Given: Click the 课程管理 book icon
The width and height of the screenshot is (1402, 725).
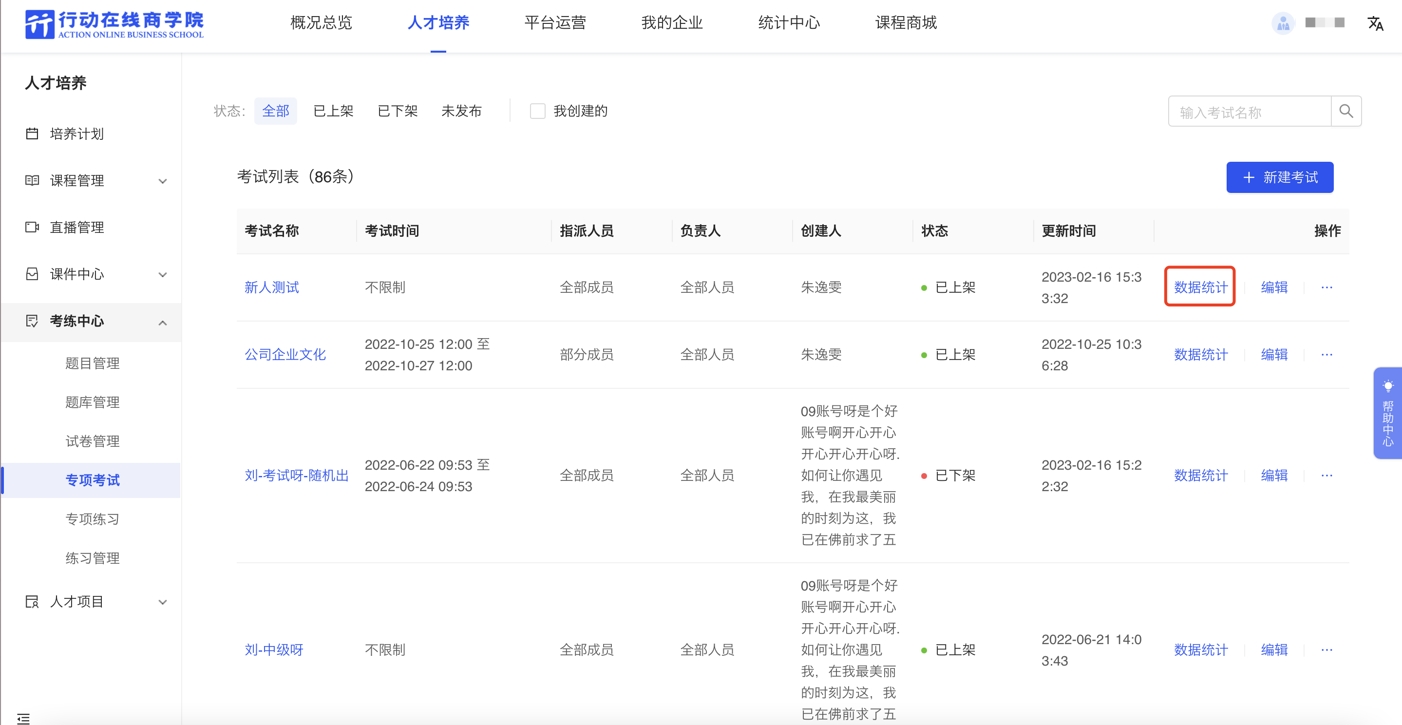Looking at the screenshot, I should (x=32, y=180).
